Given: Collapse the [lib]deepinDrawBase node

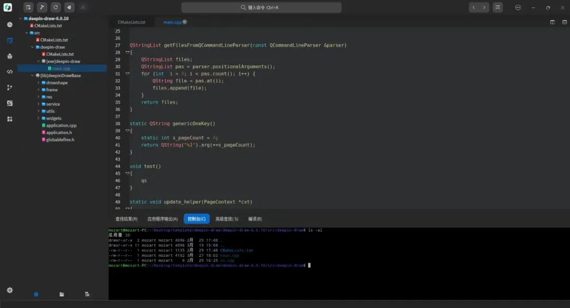Looking at the screenshot, I should (x=32, y=75).
